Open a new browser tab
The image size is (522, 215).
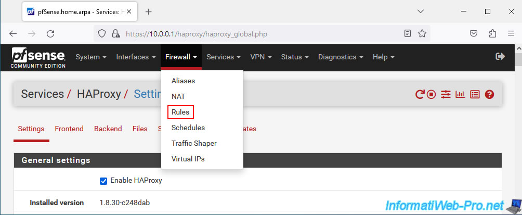click(x=149, y=11)
